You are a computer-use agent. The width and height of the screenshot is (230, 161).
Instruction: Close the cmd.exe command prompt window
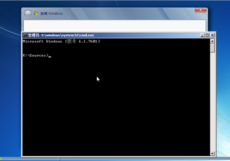tap(212, 35)
